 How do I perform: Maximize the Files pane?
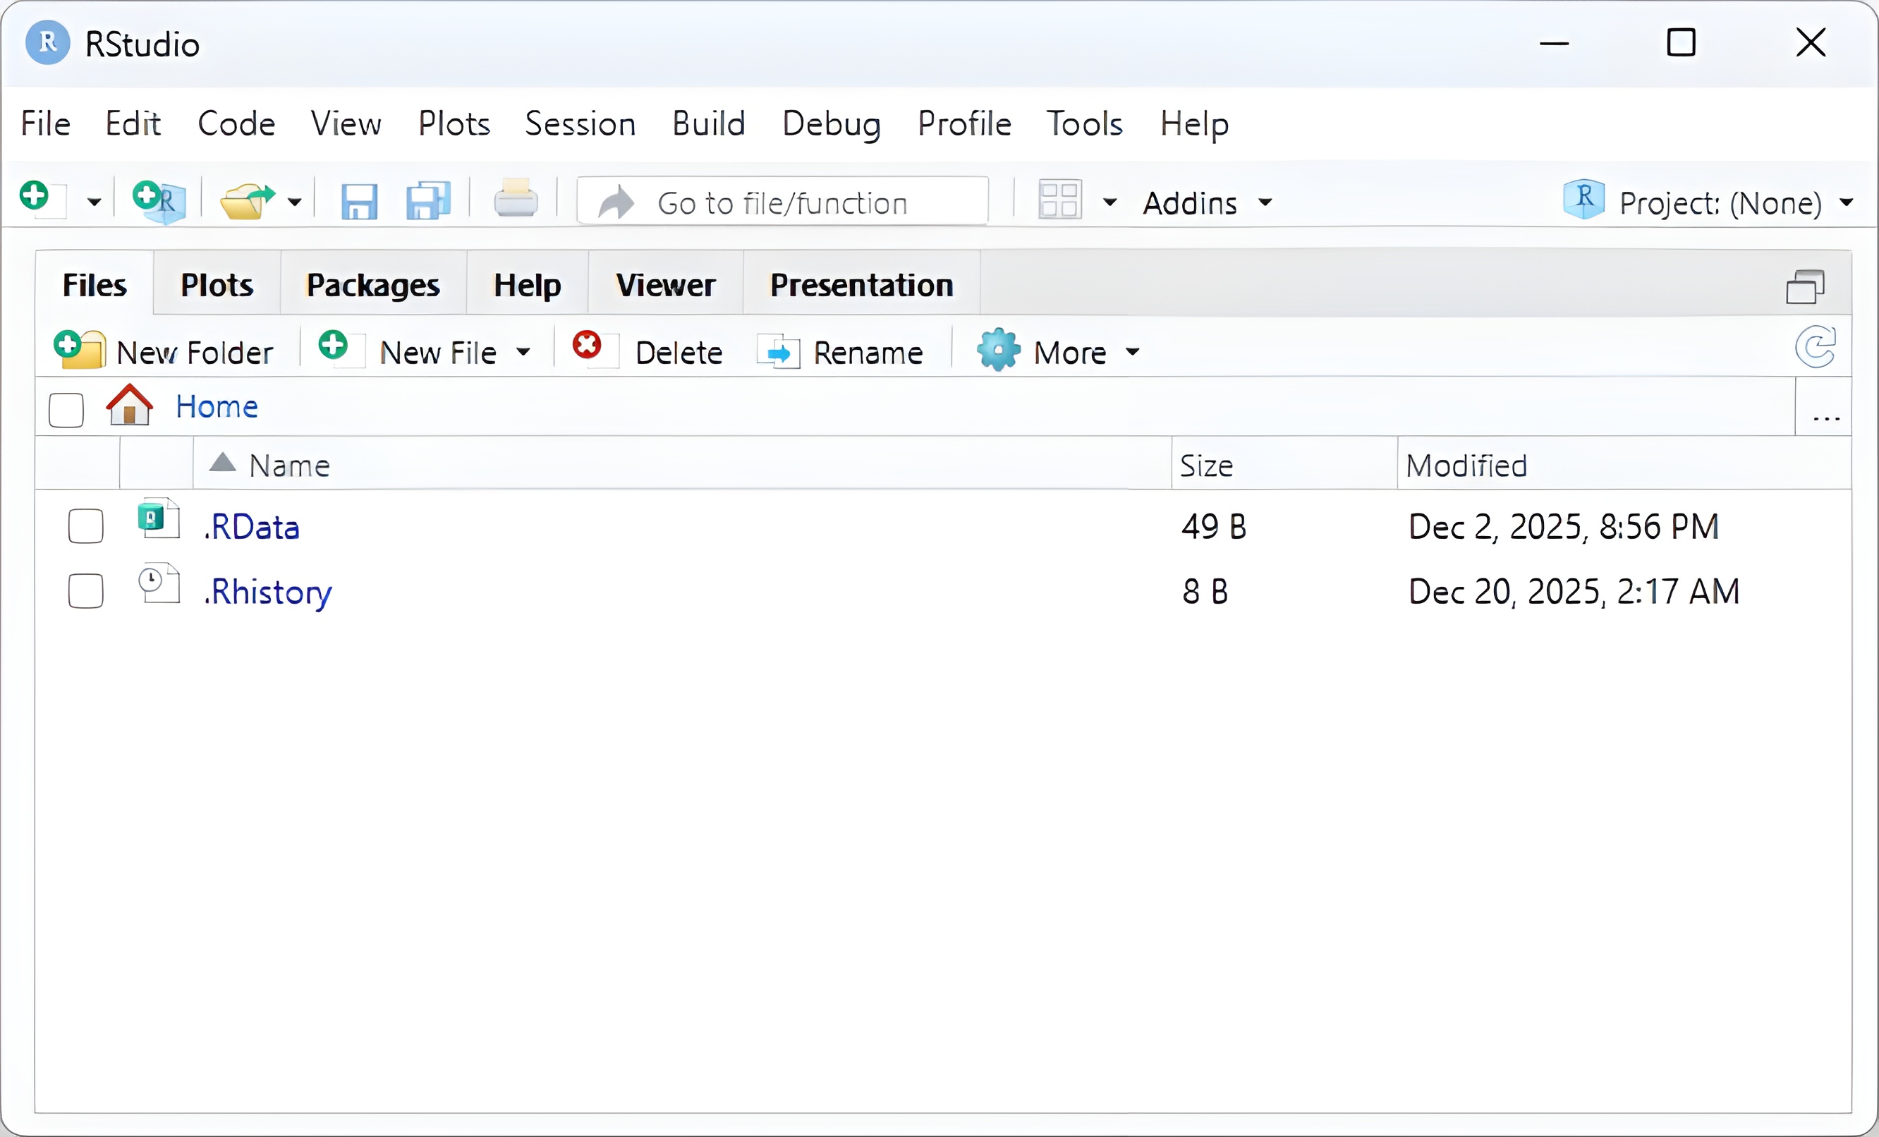point(1804,287)
